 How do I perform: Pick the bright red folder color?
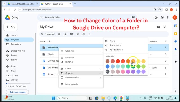tap(118, 61)
